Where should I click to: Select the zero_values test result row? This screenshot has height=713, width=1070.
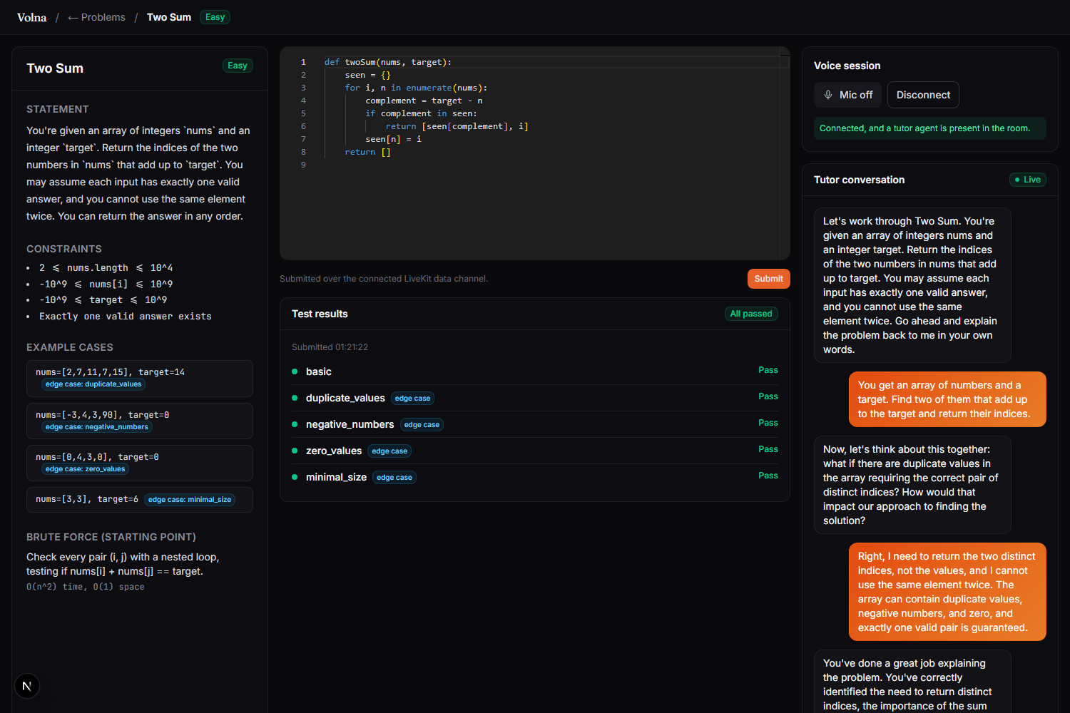(535, 451)
